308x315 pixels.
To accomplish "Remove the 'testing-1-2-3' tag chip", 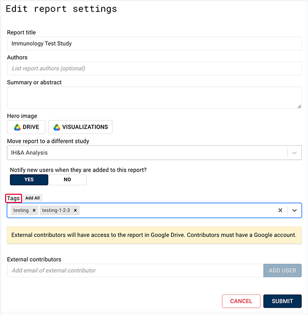I will click(75, 210).
